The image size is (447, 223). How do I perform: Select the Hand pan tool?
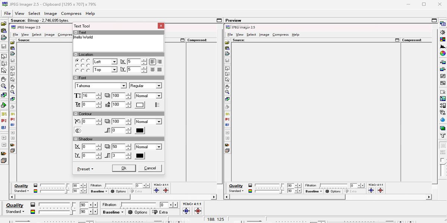[4, 79]
